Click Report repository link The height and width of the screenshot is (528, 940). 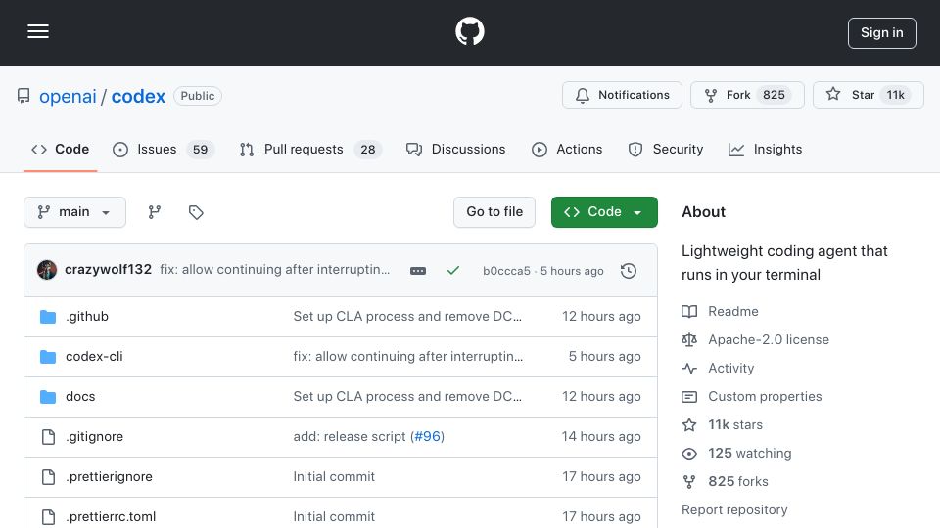(734, 509)
